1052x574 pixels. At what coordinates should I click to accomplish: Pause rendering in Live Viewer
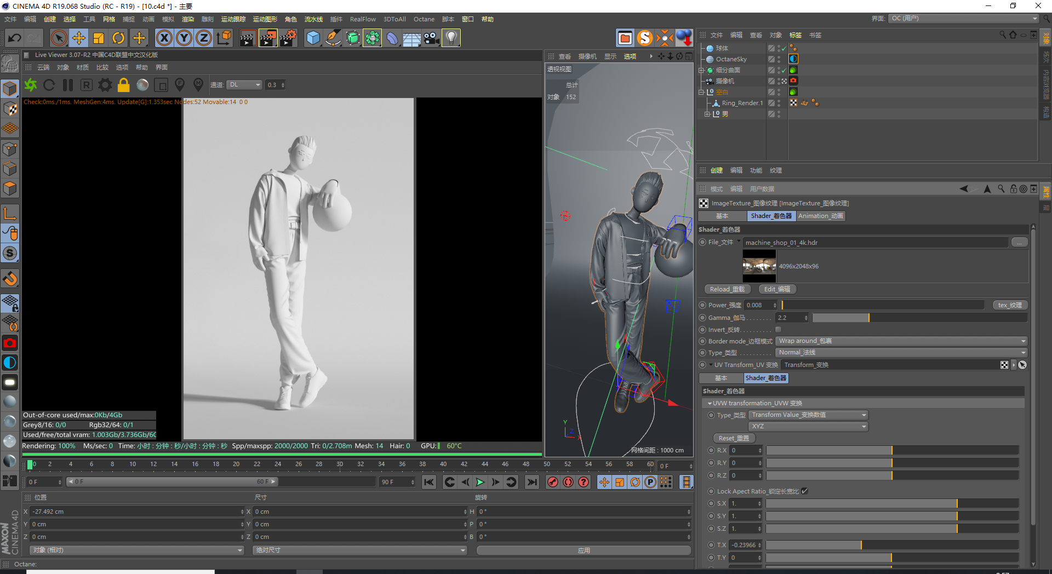[68, 85]
